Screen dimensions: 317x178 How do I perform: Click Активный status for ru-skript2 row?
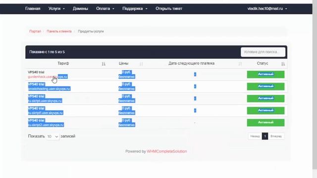point(265,123)
